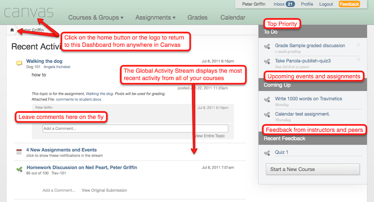This screenshot has height=202, width=374.
Task: Click the Start a New Course button
Action: [x=313, y=169]
